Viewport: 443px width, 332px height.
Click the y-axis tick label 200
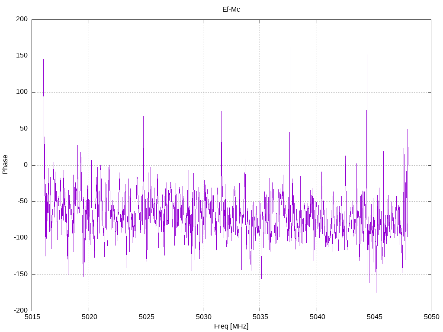(x=22, y=19)
